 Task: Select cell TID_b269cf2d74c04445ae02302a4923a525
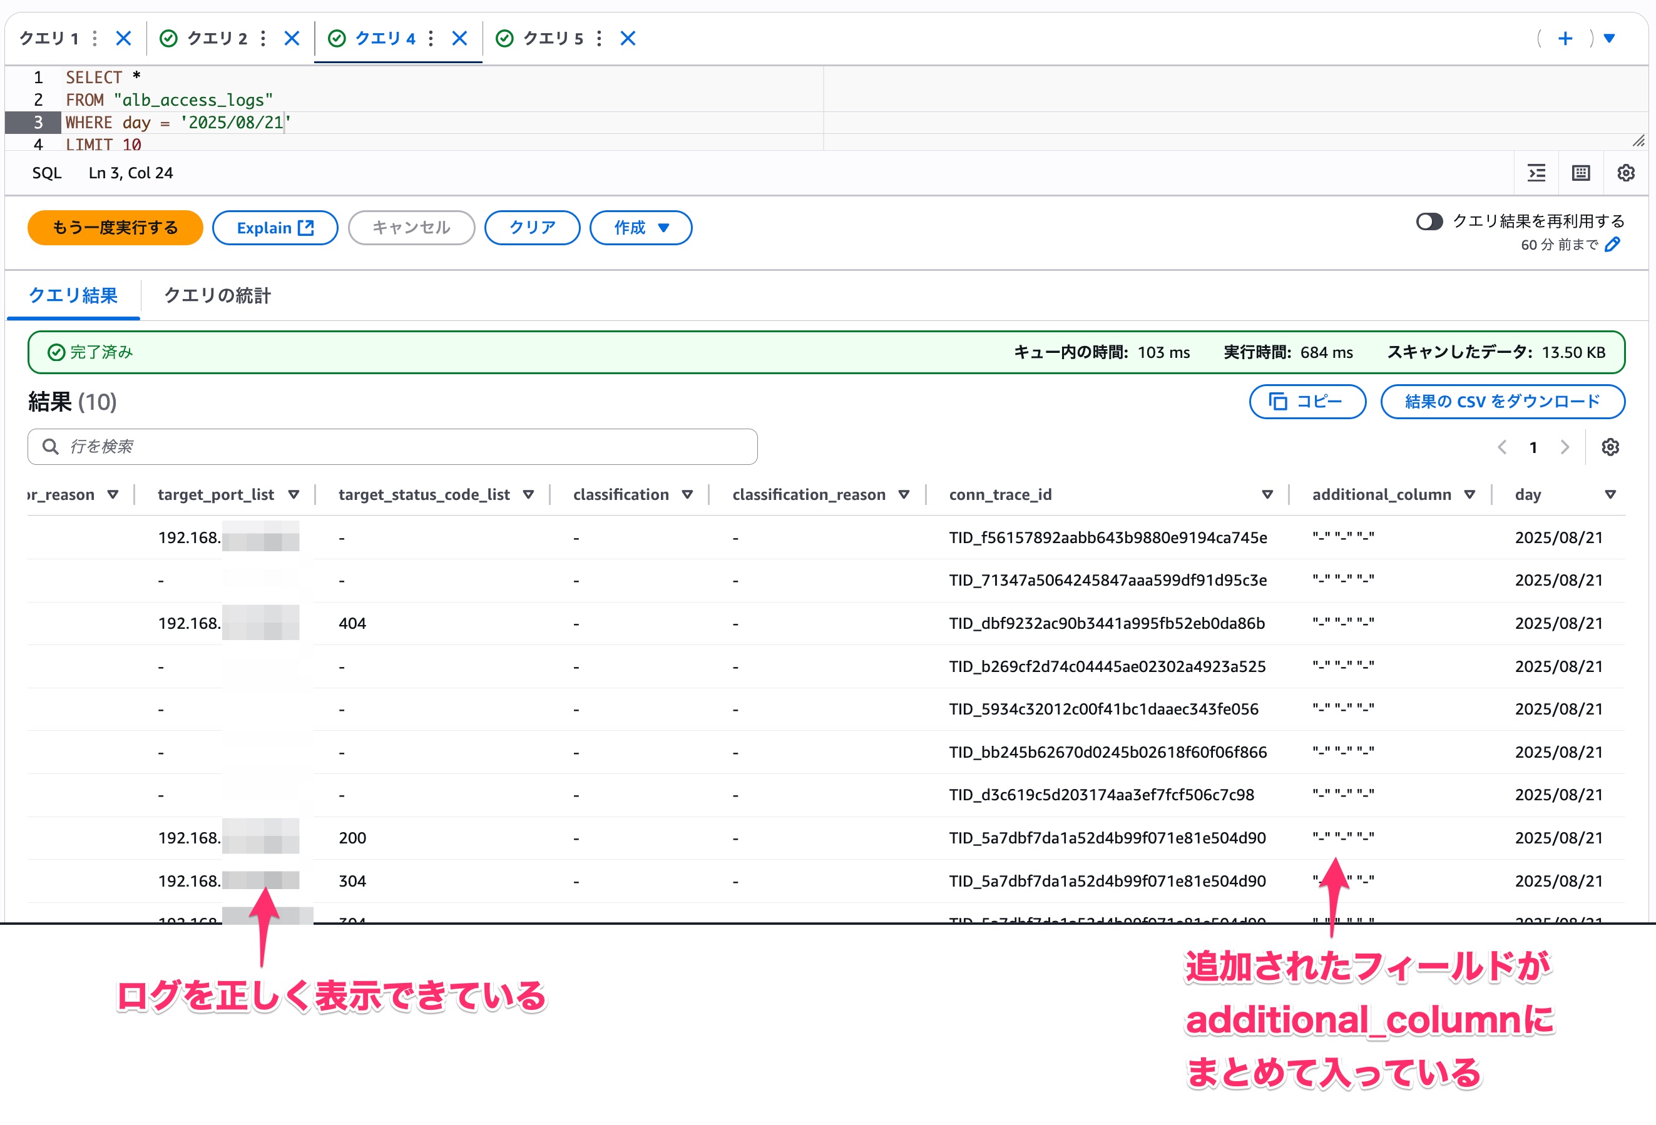(1107, 667)
